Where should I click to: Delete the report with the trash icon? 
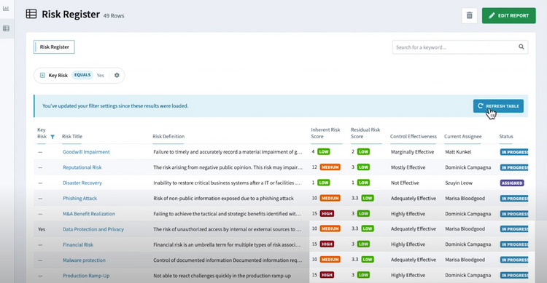(469, 15)
